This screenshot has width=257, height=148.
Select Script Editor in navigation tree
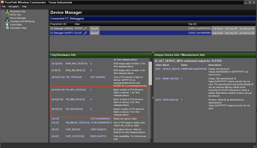(16, 24)
